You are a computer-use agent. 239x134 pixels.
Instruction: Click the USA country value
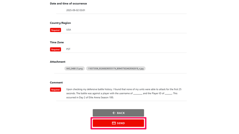click(x=69, y=30)
